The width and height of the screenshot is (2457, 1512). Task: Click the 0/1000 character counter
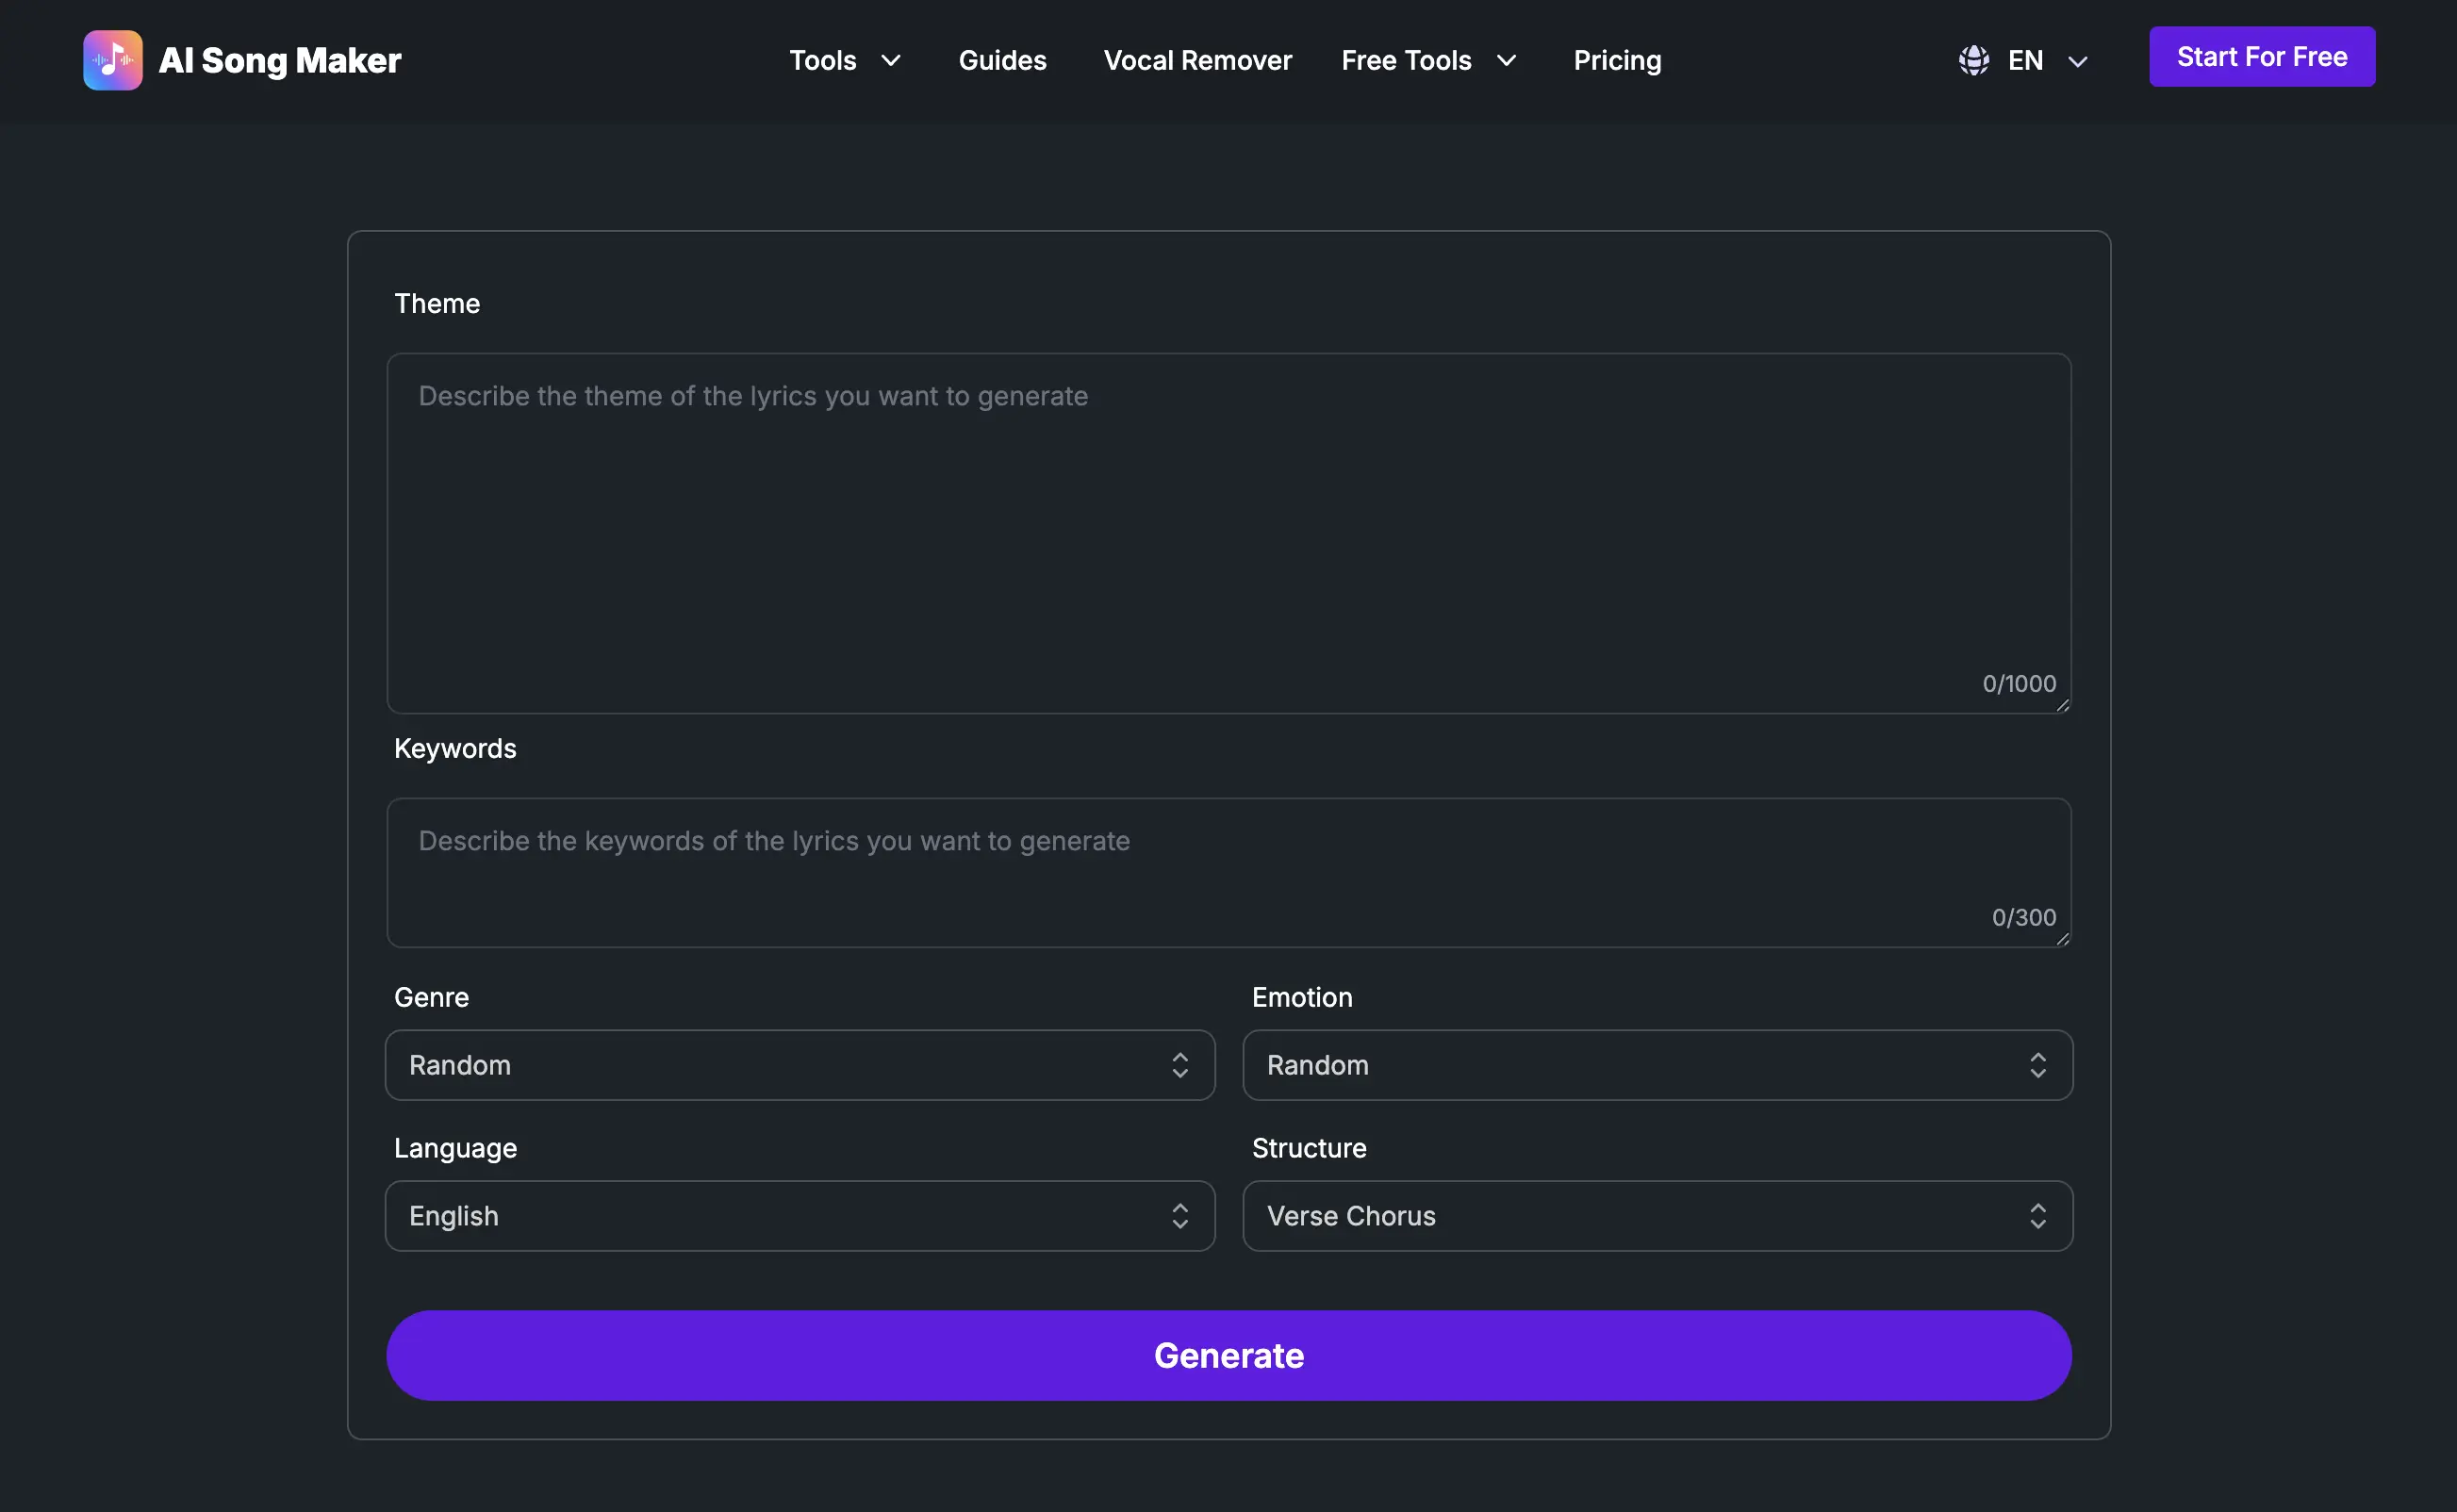[x=2019, y=684]
